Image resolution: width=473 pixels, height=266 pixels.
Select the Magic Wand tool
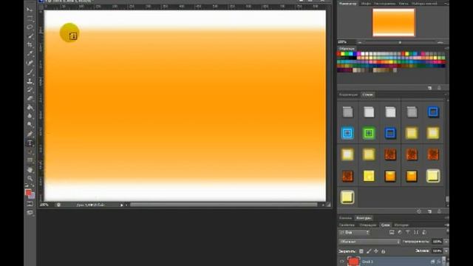(30, 36)
